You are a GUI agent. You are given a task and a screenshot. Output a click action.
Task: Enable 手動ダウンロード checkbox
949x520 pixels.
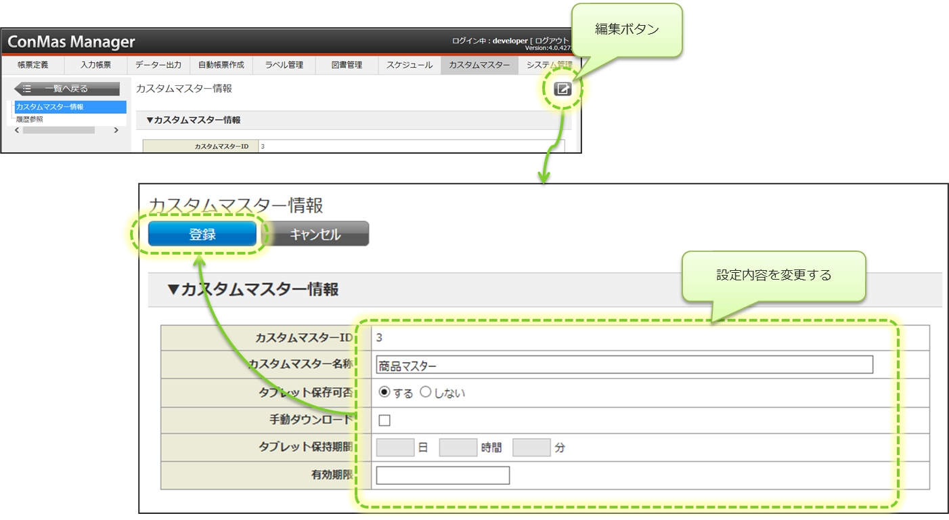pyautogui.click(x=384, y=420)
